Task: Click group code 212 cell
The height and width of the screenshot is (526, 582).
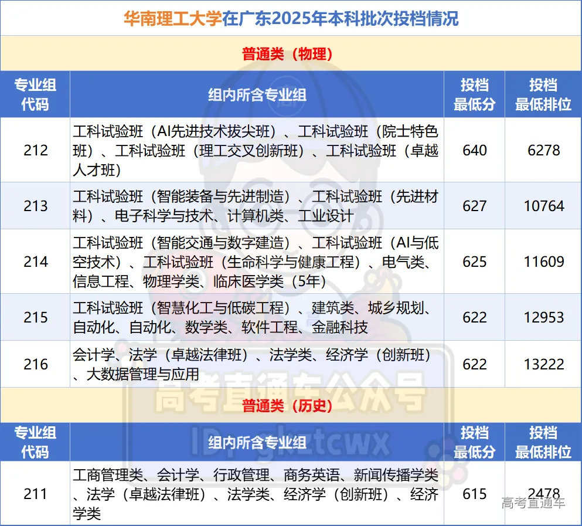Action: [36, 150]
